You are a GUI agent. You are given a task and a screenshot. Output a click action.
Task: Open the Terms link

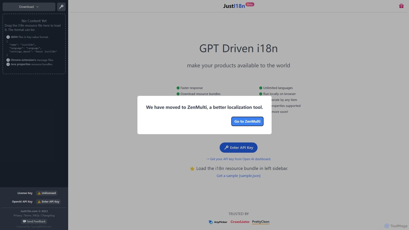[27, 216]
